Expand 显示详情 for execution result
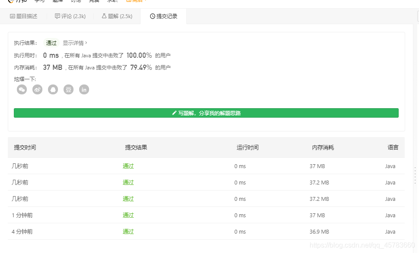 click(x=75, y=43)
